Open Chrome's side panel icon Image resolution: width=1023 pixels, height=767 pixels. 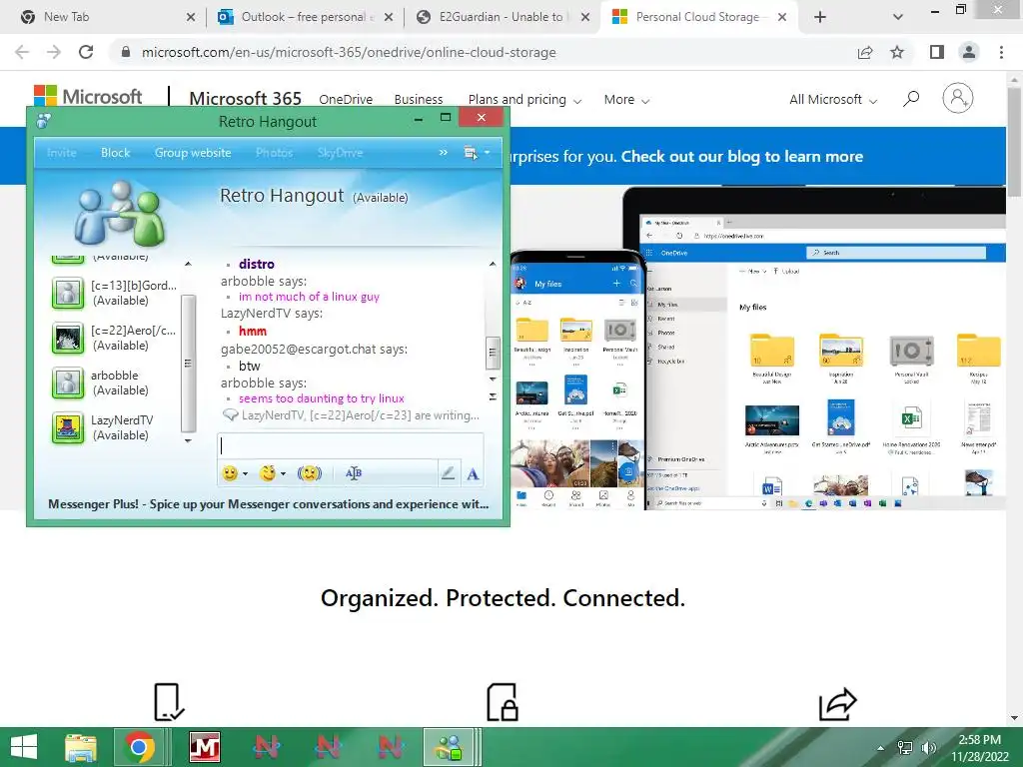(937, 52)
